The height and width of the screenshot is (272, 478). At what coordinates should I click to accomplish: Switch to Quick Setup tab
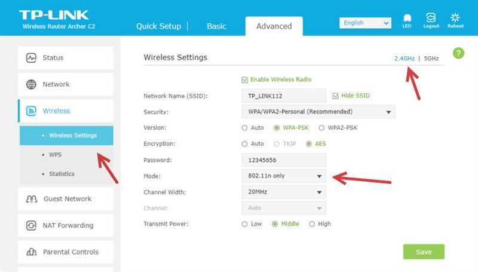(158, 26)
